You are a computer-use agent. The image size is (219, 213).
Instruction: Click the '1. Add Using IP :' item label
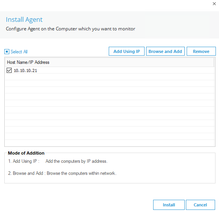(24, 161)
